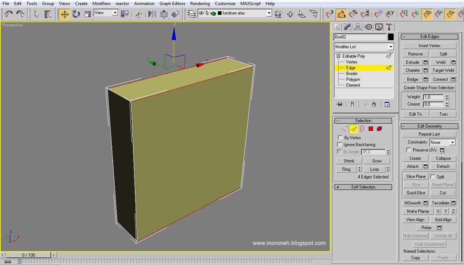Image resolution: width=464 pixels, height=265 pixels.
Task: Open the Utilities hammer panel tab
Action: pyautogui.click(x=389, y=27)
